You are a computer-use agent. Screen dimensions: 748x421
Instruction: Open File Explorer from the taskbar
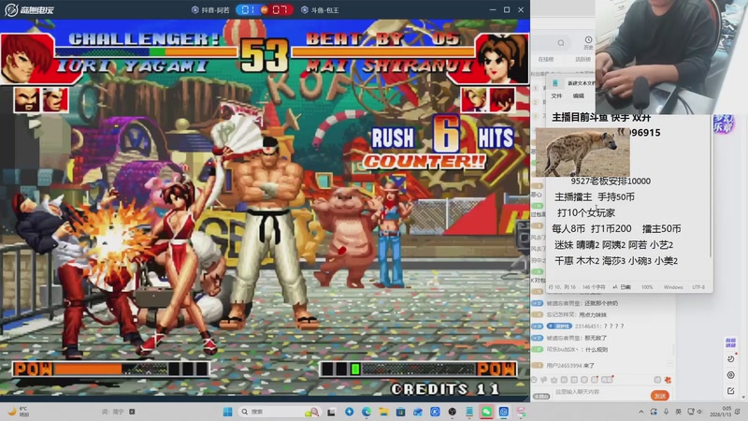pyautogui.click(x=383, y=412)
